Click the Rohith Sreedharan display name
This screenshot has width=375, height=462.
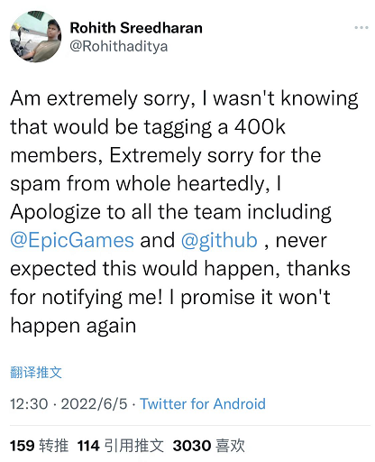tap(136, 28)
